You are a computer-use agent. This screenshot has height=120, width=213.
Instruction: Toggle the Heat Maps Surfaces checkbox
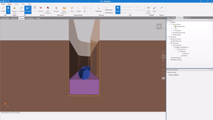pos(170,60)
